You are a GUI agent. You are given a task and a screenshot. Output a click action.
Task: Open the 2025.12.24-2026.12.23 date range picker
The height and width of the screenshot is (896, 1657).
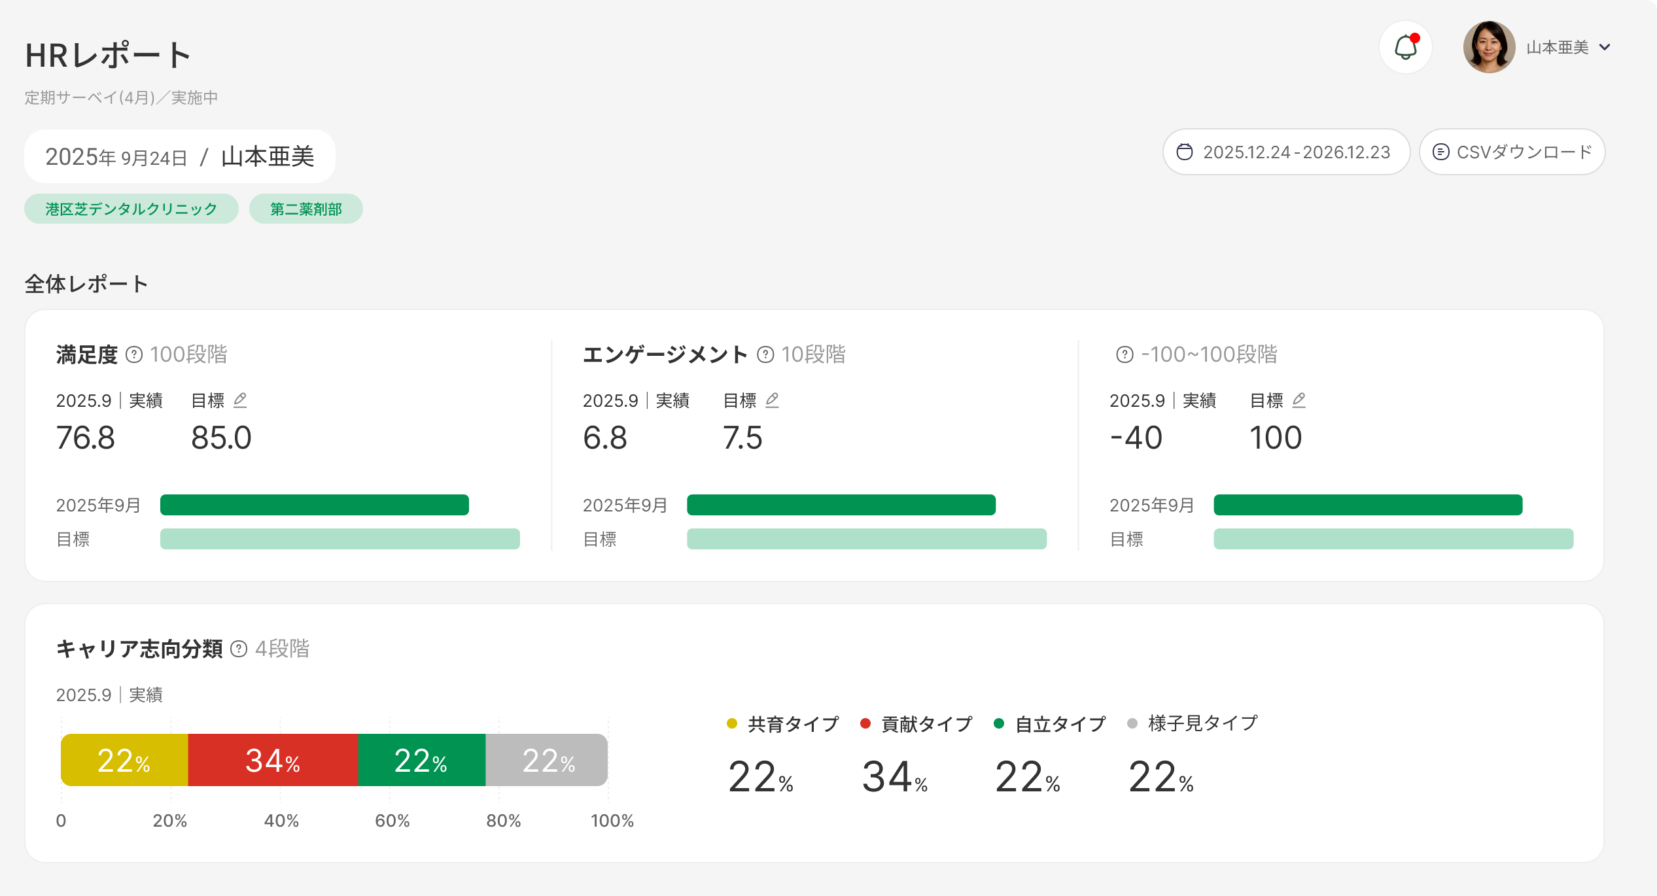pyautogui.click(x=1285, y=152)
